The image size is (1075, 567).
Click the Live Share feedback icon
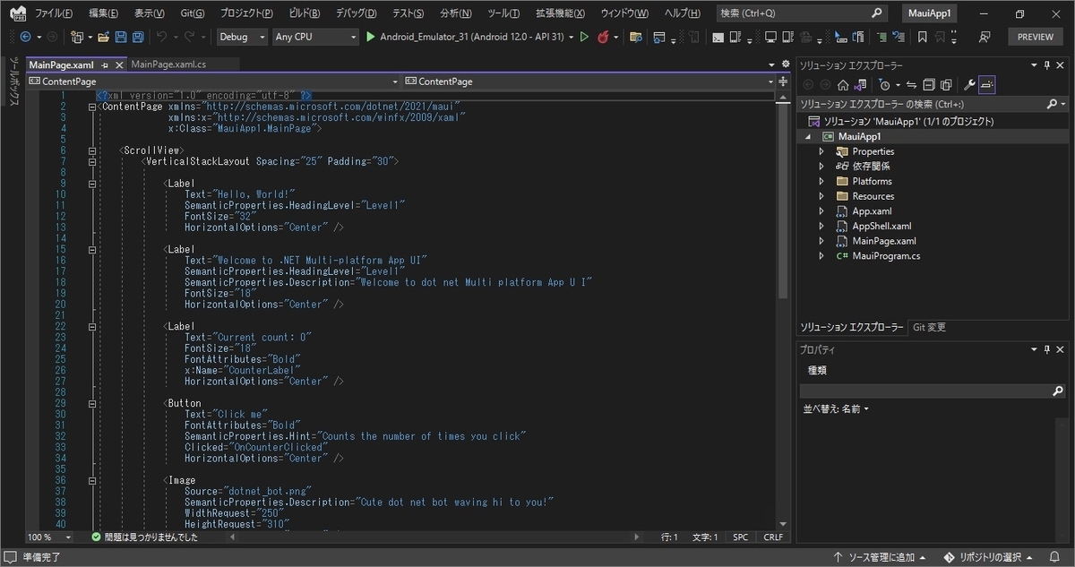(984, 37)
